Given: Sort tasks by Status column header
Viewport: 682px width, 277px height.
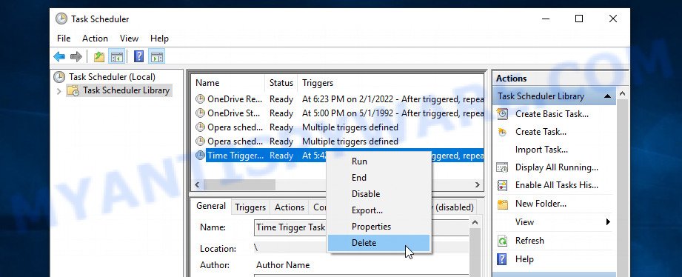Looking at the screenshot, I should click(x=281, y=83).
